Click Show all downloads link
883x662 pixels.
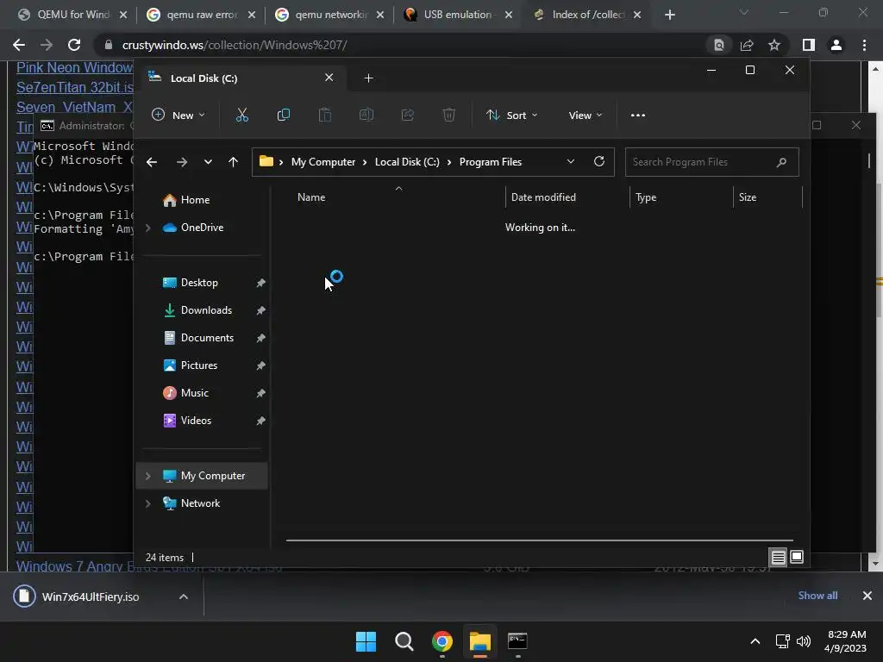click(817, 596)
